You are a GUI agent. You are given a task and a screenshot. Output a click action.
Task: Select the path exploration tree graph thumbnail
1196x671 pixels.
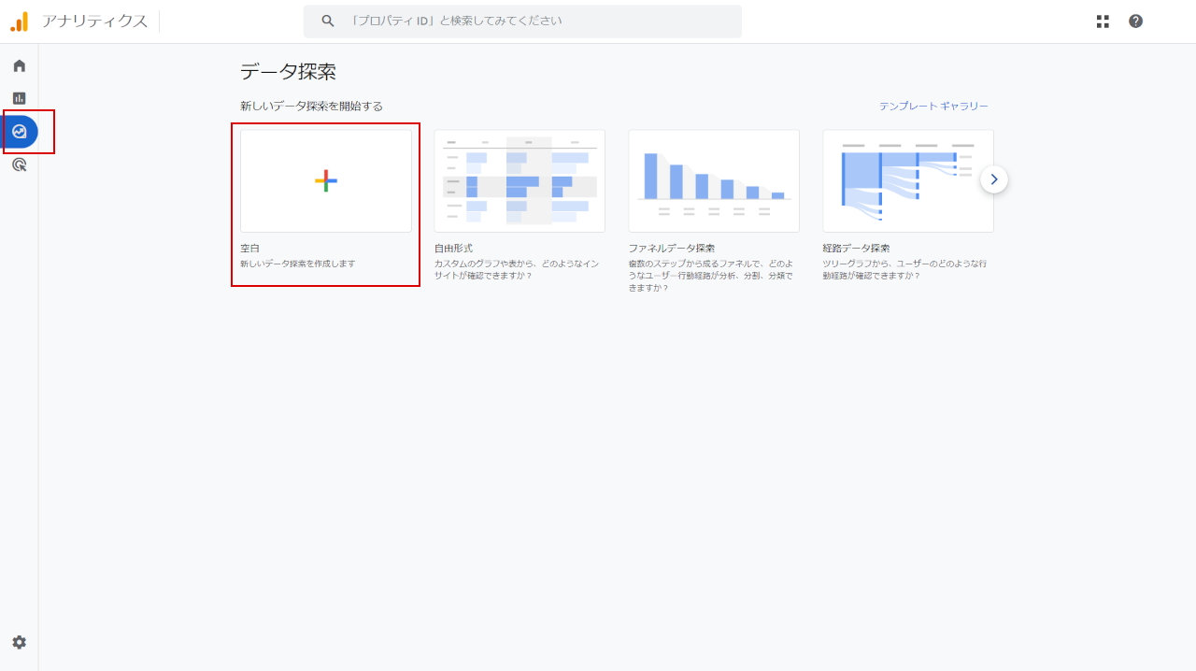(x=907, y=181)
